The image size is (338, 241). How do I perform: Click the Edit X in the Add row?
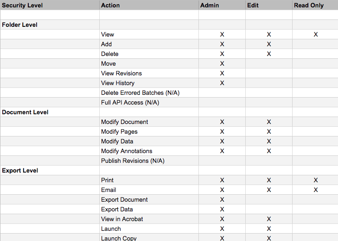(x=269, y=44)
